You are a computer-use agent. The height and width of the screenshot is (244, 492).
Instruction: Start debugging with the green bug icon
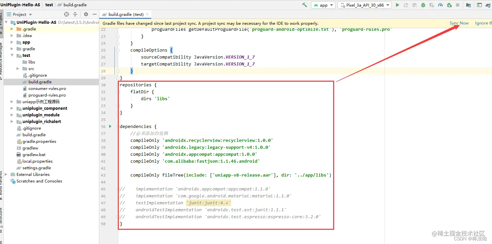423,5
